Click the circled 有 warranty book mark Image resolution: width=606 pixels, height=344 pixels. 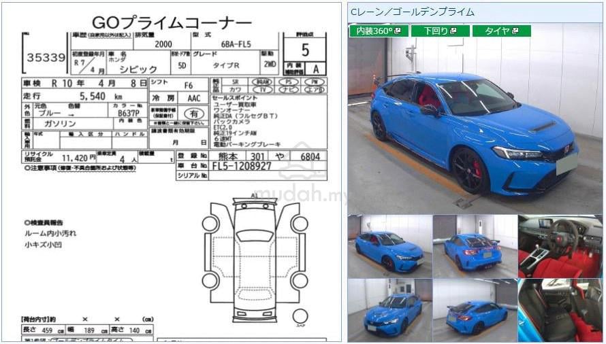click(x=194, y=114)
